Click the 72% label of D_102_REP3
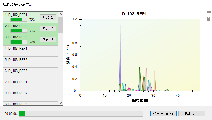This screenshot has width=212, height=120. click(32, 42)
